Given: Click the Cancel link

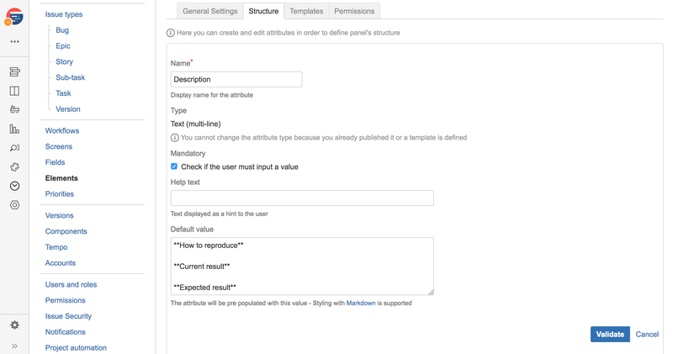Looking at the screenshot, I should pos(647,334).
